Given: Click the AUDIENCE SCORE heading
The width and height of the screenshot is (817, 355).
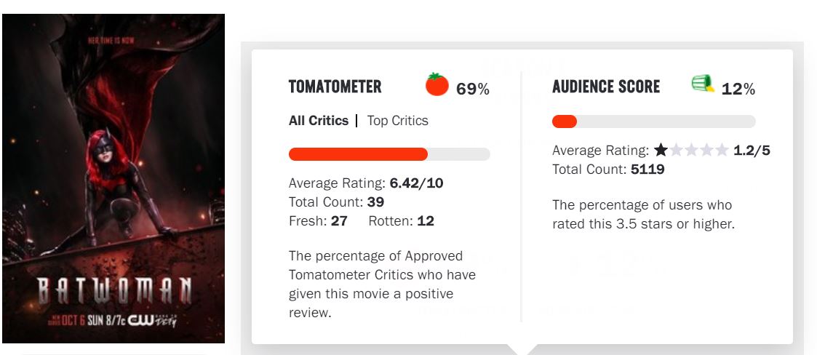Looking at the screenshot, I should pyautogui.click(x=606, y=87).
